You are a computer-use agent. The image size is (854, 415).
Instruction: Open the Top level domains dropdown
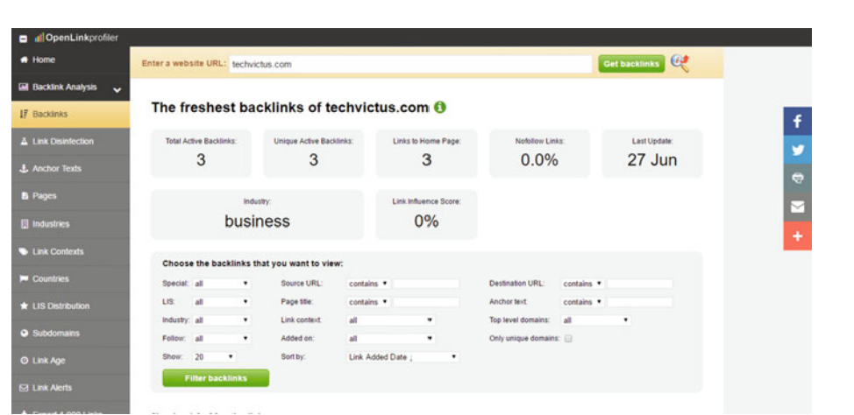point(596,320)
